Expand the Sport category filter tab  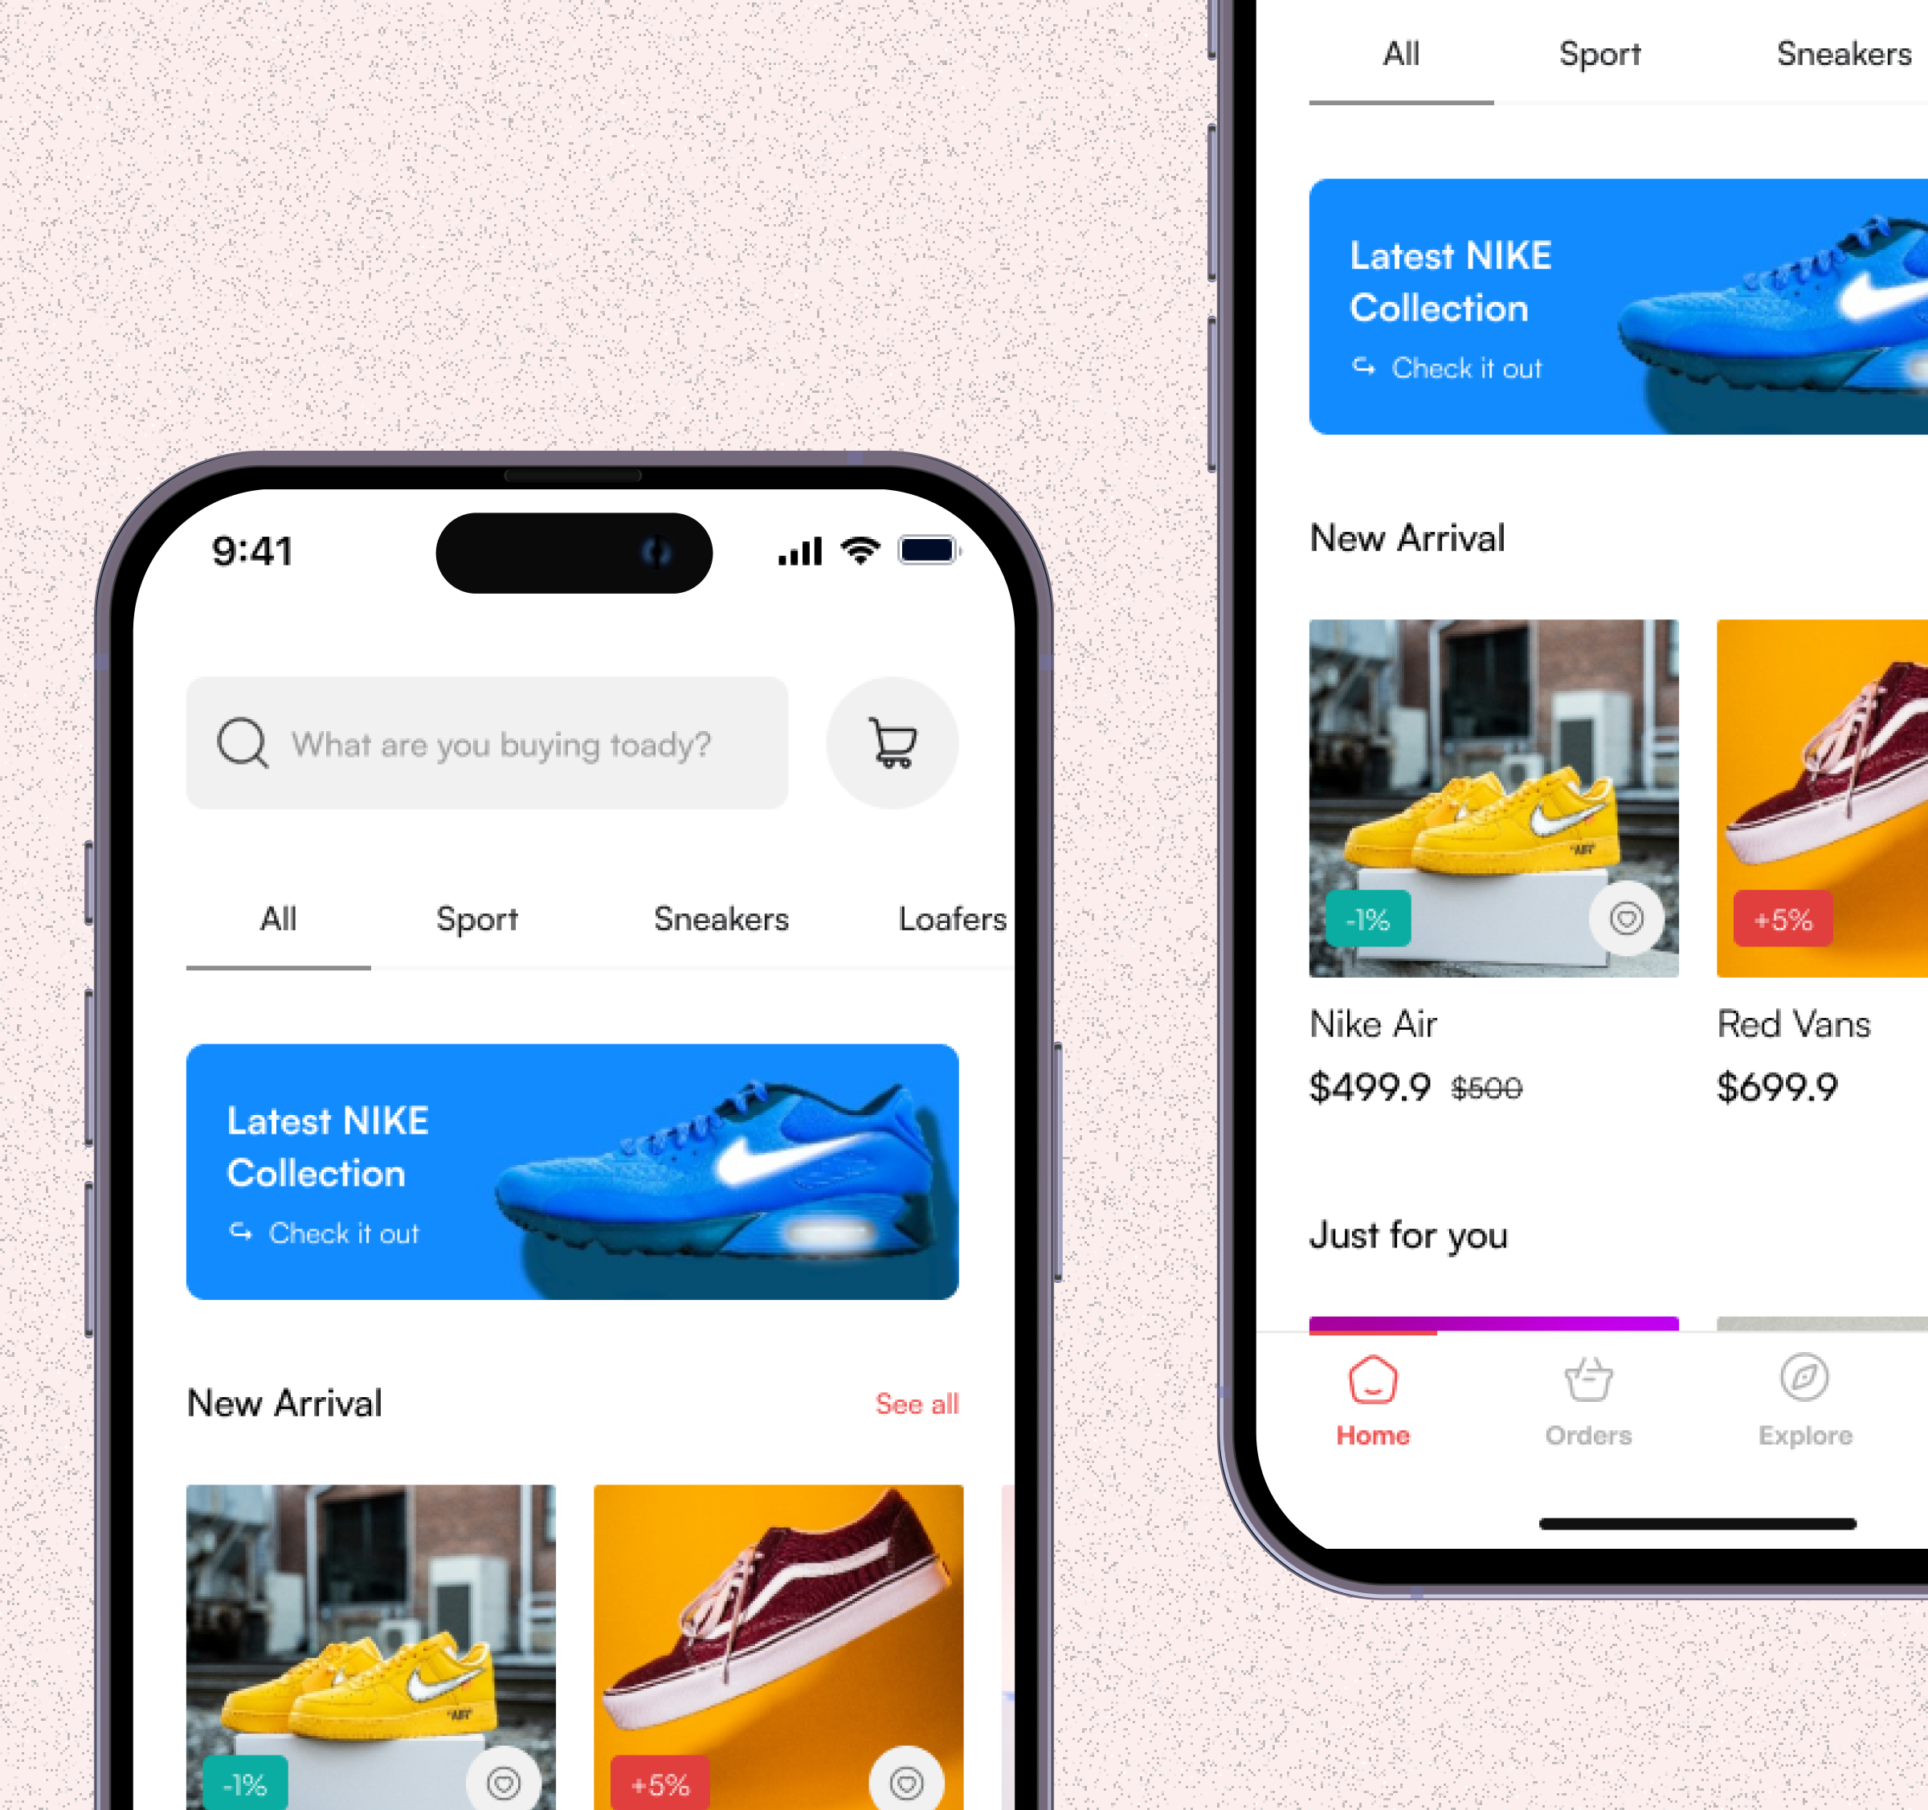476,918
